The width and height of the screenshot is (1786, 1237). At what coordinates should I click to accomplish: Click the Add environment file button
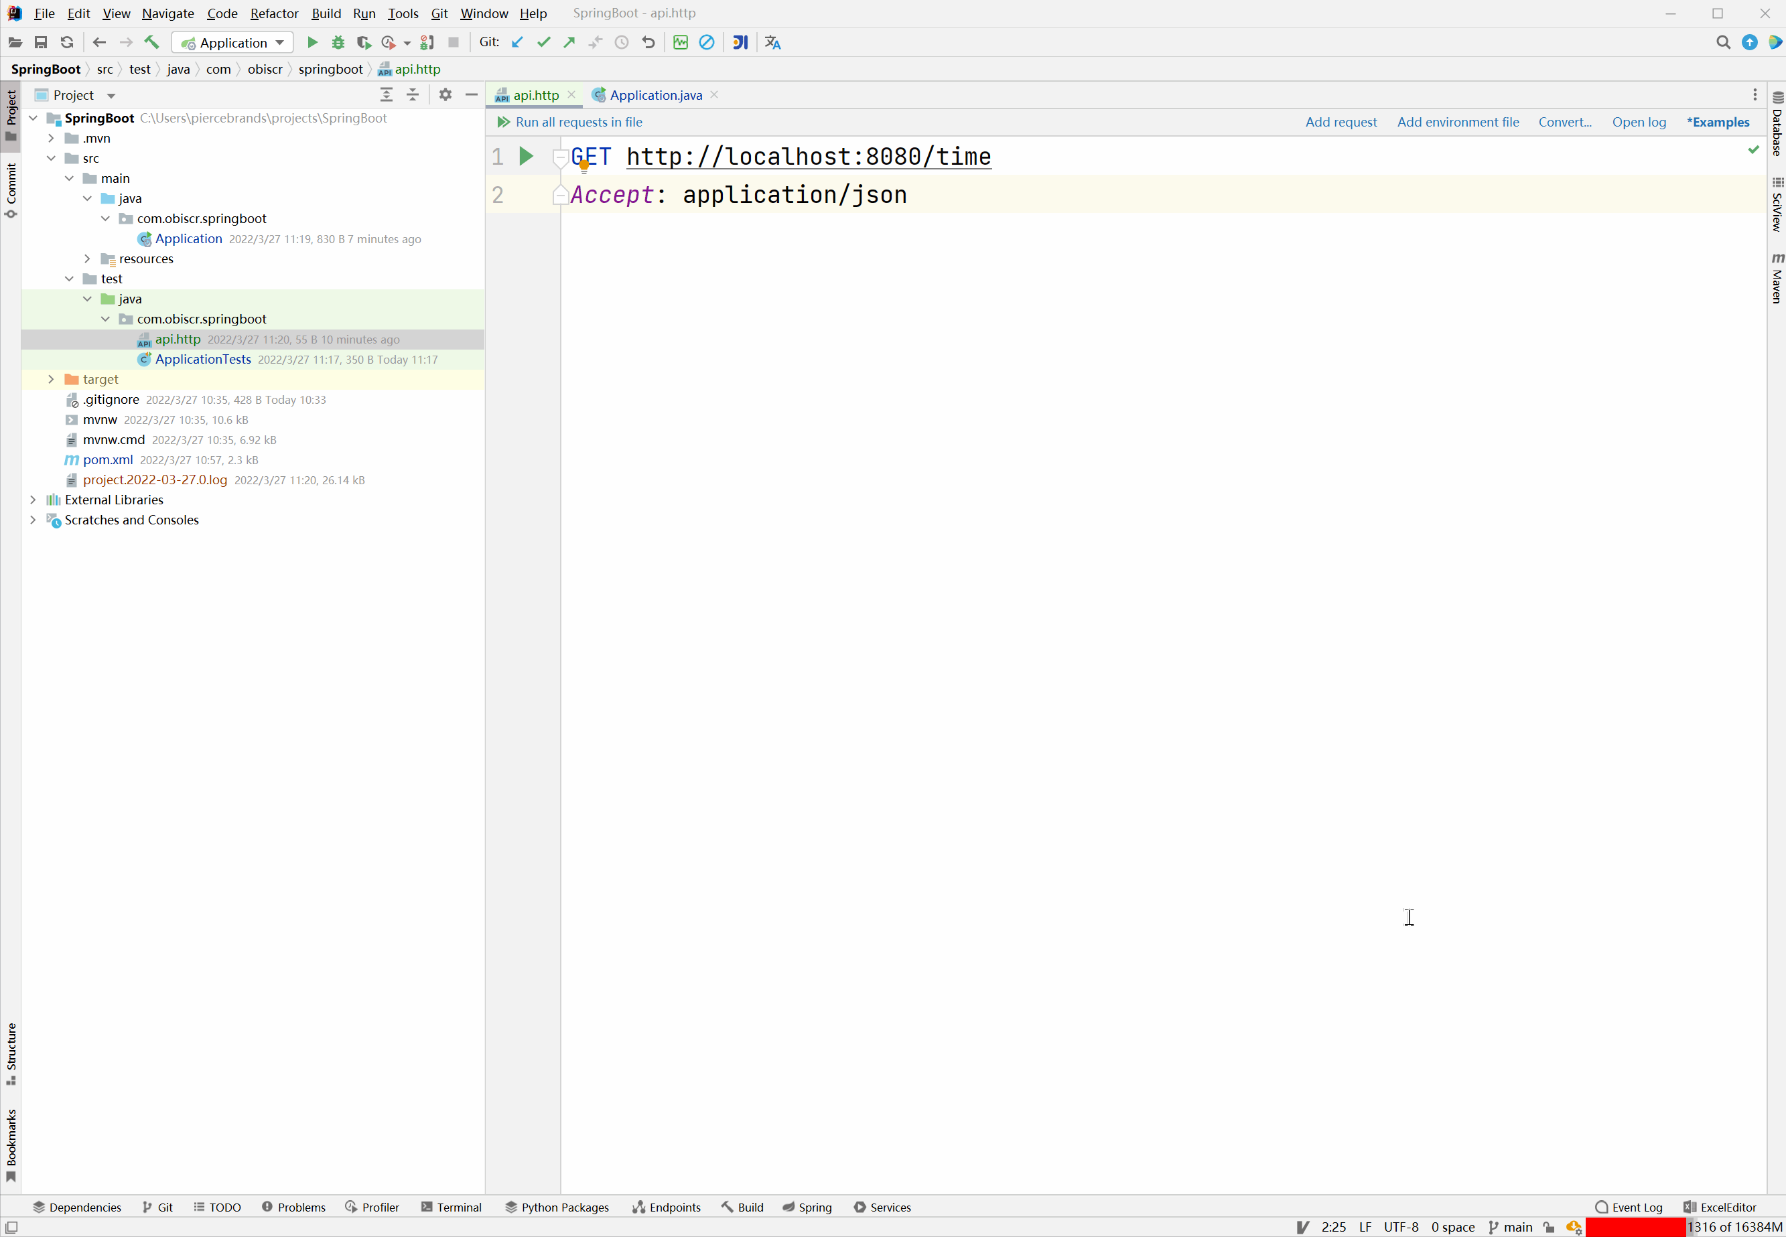(x=1458, y=122)
